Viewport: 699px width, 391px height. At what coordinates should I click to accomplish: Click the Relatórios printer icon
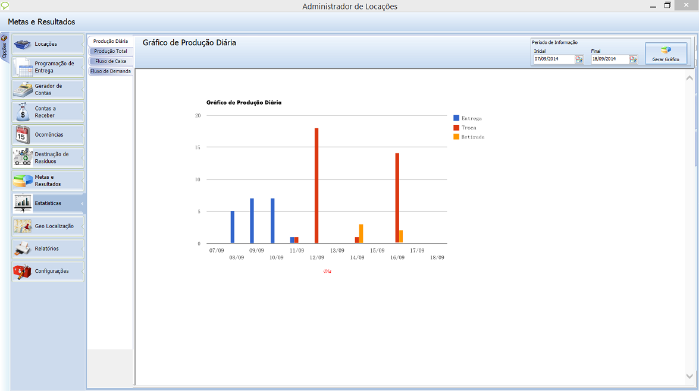pyautogui.click(x=23, y=248)
